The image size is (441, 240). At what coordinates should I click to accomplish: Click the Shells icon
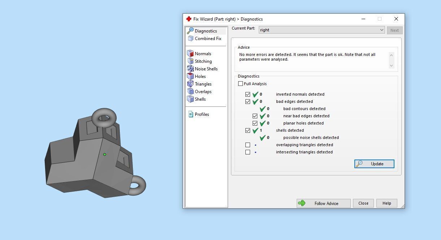point(190,99)
